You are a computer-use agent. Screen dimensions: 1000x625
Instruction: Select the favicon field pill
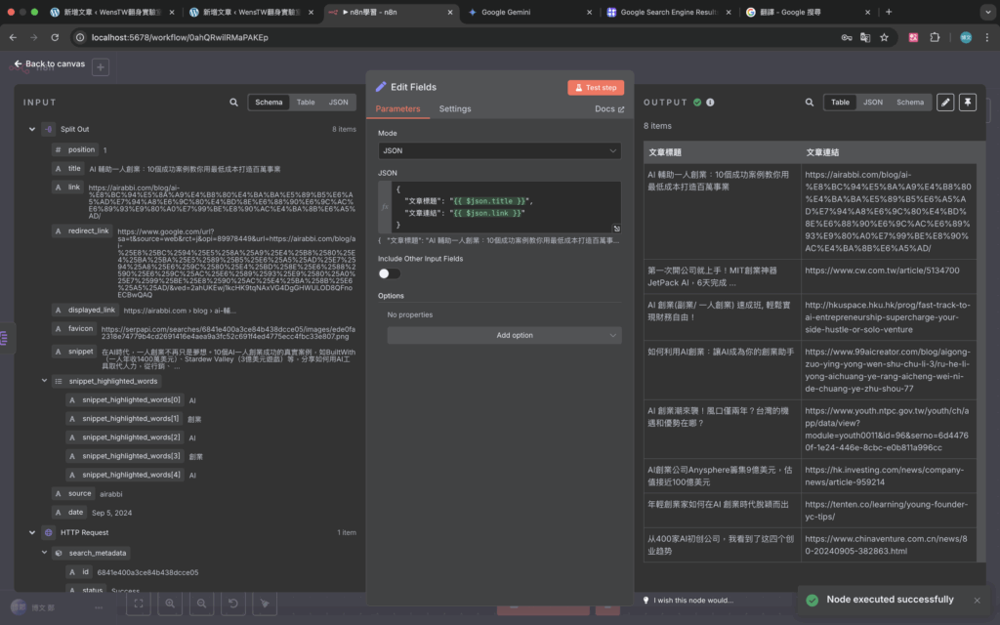click(x=74, y=328)
